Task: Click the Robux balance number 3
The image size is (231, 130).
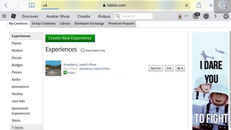Action: tap(215, 16)
